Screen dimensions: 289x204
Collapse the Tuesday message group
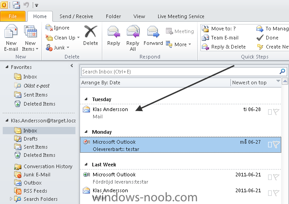[86, 99]
